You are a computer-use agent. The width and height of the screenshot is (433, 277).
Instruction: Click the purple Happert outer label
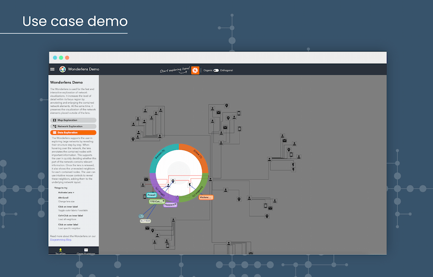[170, 205]
